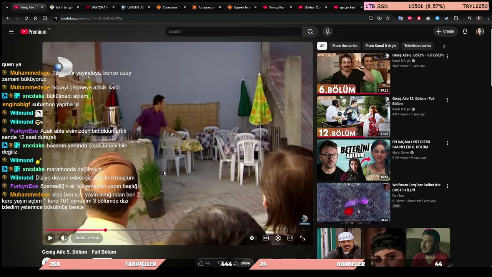Toggle closed captions CC button

266,238
